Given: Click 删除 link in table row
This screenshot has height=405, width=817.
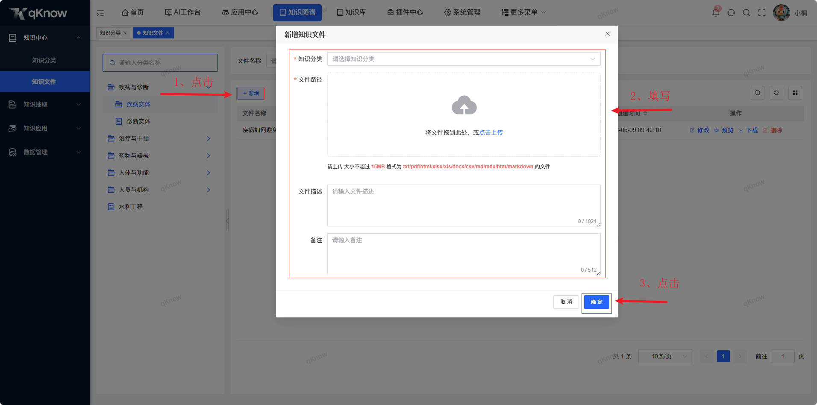Looking at the screenshot, I should pyautogui.click(x=773, y=130).
